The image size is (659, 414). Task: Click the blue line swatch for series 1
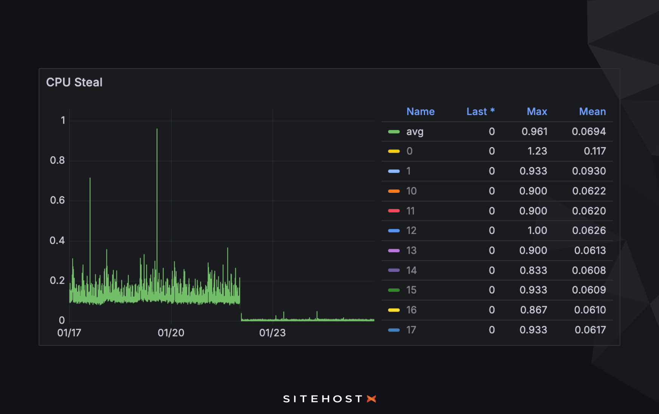pyautogui.click(x=394, y=171)
